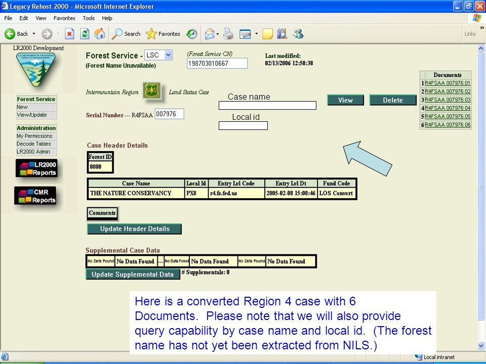Open the Favorites menu
486x364 pixels.
pos(64,18)
